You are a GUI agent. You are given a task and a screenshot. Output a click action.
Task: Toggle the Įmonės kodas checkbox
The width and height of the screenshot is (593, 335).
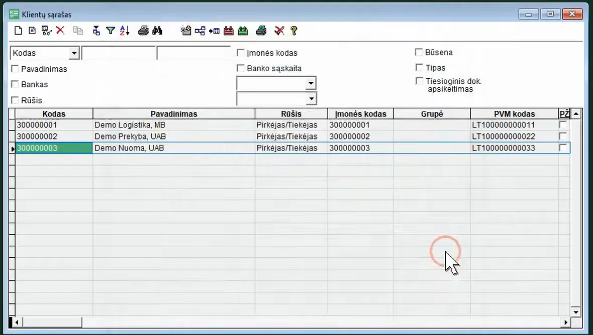coord(241,53)
